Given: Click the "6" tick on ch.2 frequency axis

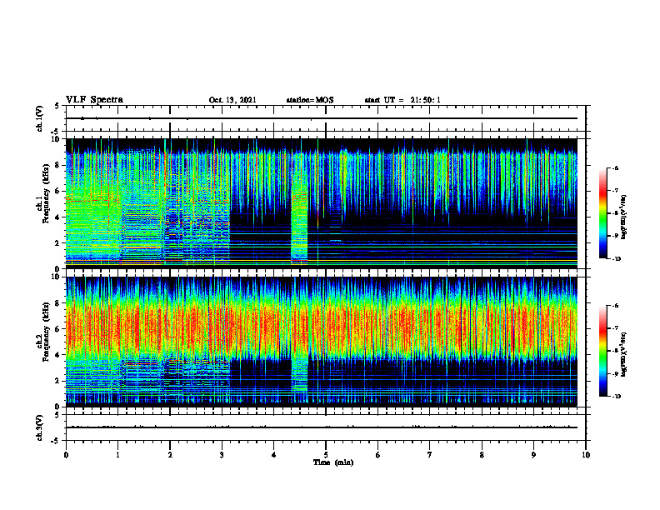Looking at the screenshot, I should coord(58,329).
